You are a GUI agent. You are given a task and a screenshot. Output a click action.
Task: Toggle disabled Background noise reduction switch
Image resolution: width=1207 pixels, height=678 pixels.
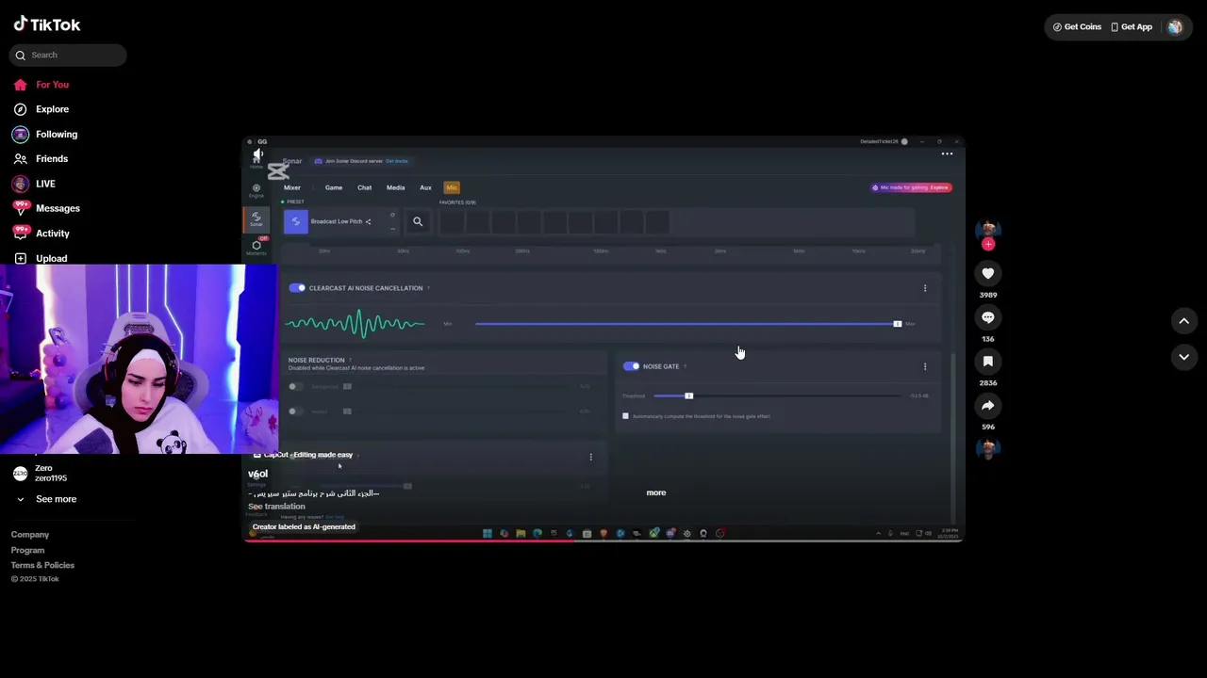(x=296, y=386)
